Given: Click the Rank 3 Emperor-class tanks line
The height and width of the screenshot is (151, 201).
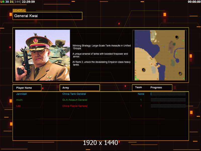Looking at the screenshot, I should point(102,63).
